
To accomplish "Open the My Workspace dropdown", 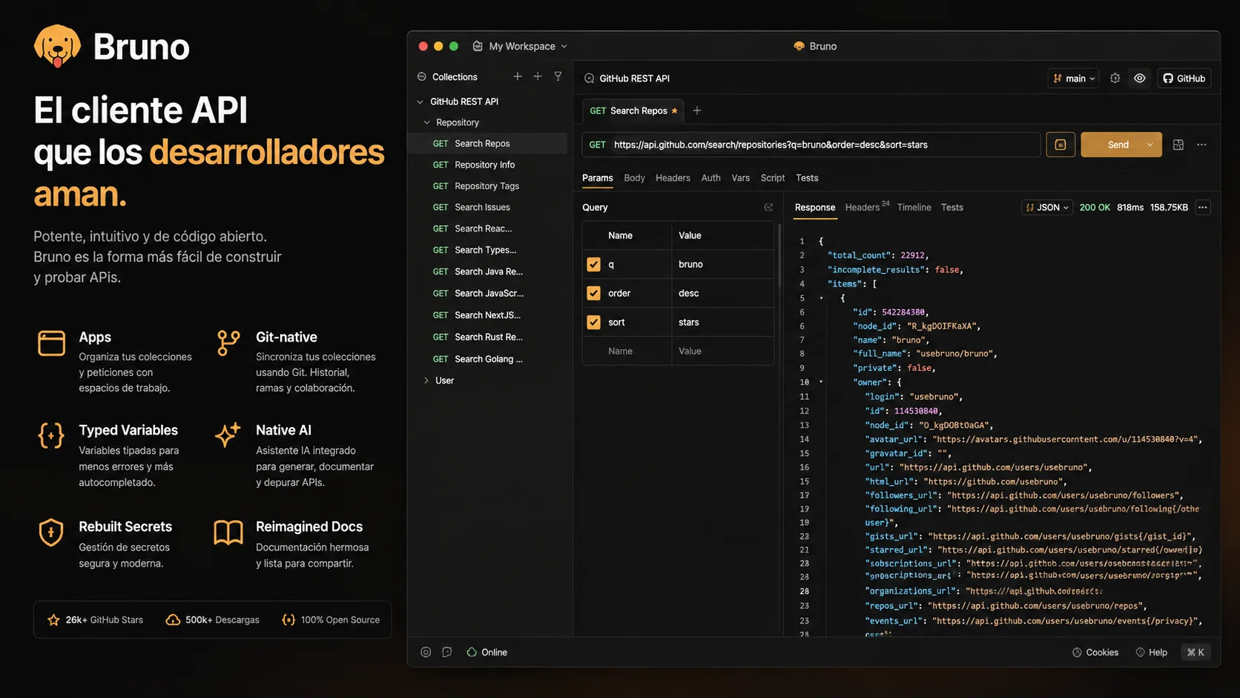I will coord(520,46).
